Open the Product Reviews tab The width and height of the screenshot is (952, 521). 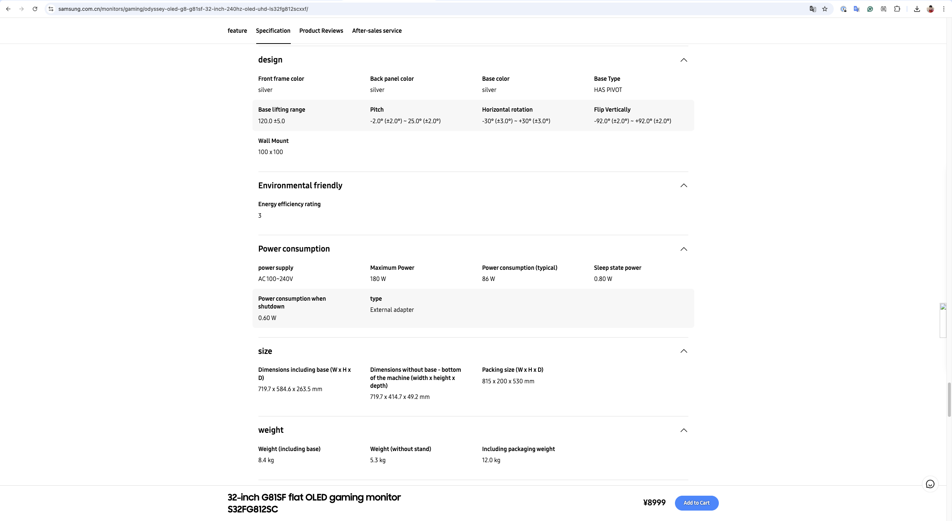point(321,31)
